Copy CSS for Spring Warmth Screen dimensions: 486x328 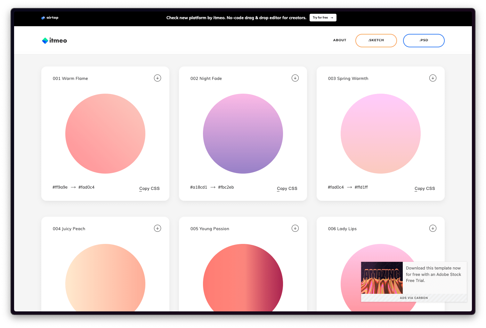tap(425, 189)
